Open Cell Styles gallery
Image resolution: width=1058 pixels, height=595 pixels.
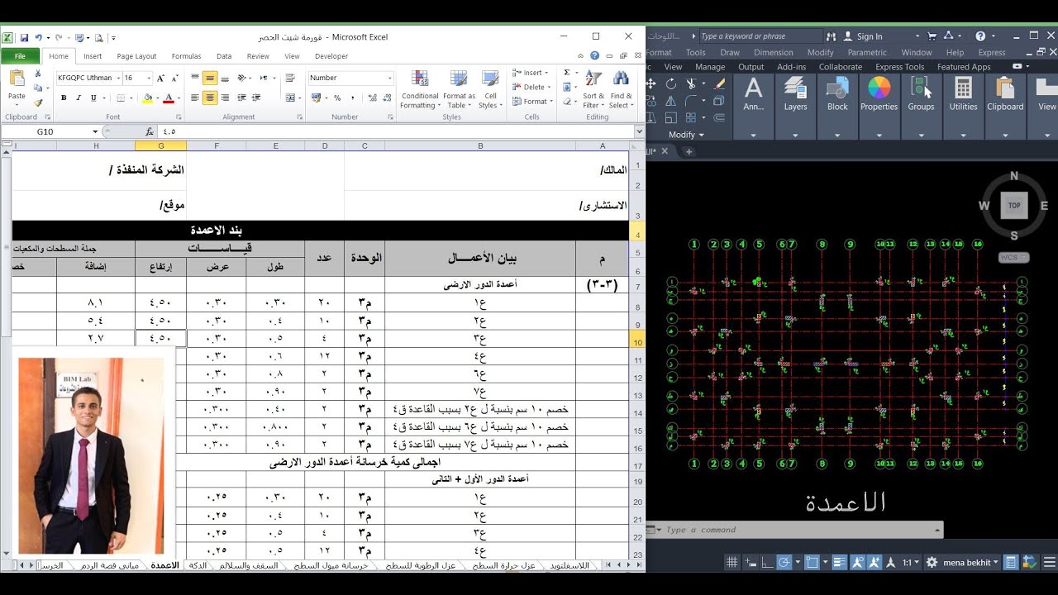coord(490,89)
